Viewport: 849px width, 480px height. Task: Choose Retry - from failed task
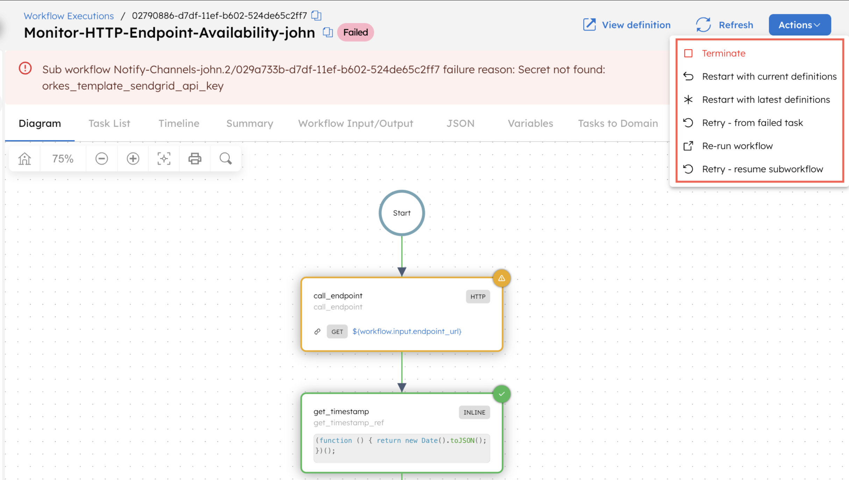click(x=752, y=123)
